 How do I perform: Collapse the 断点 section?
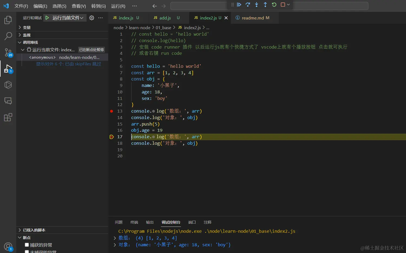pos(62,238)
